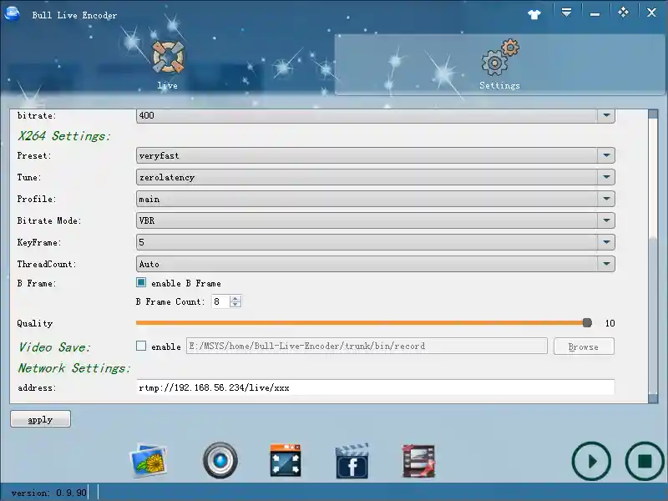Open the Settings tab
Image resolution: width=668 pixels, height=501 pixels.
(499, 65)
